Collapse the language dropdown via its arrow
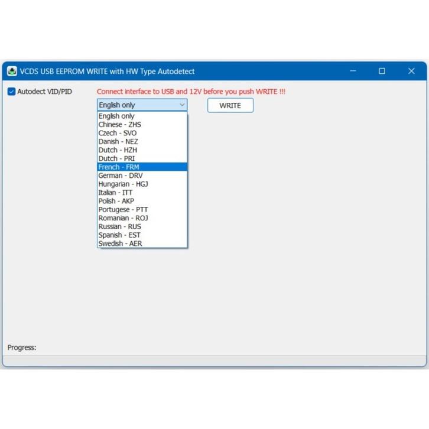 pos(181,105)
